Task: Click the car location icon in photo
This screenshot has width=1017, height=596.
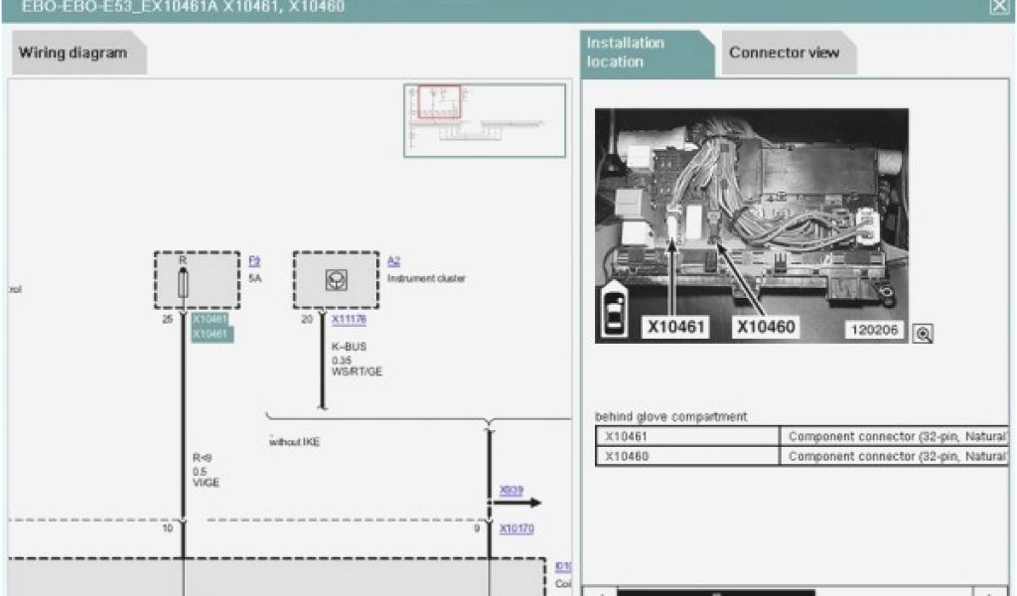Action: 613,310
